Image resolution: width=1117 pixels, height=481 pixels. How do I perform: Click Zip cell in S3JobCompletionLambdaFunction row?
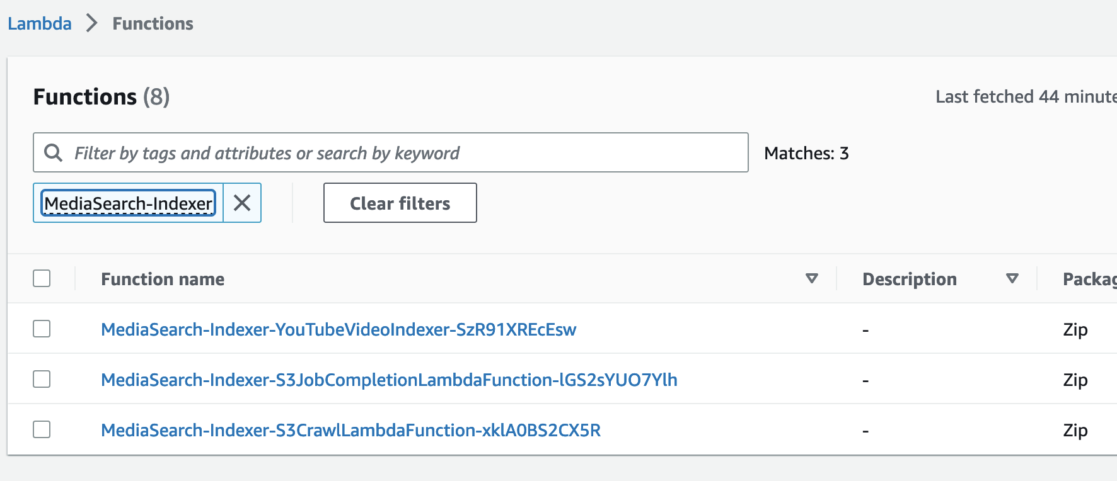[x=1075, y=380]
